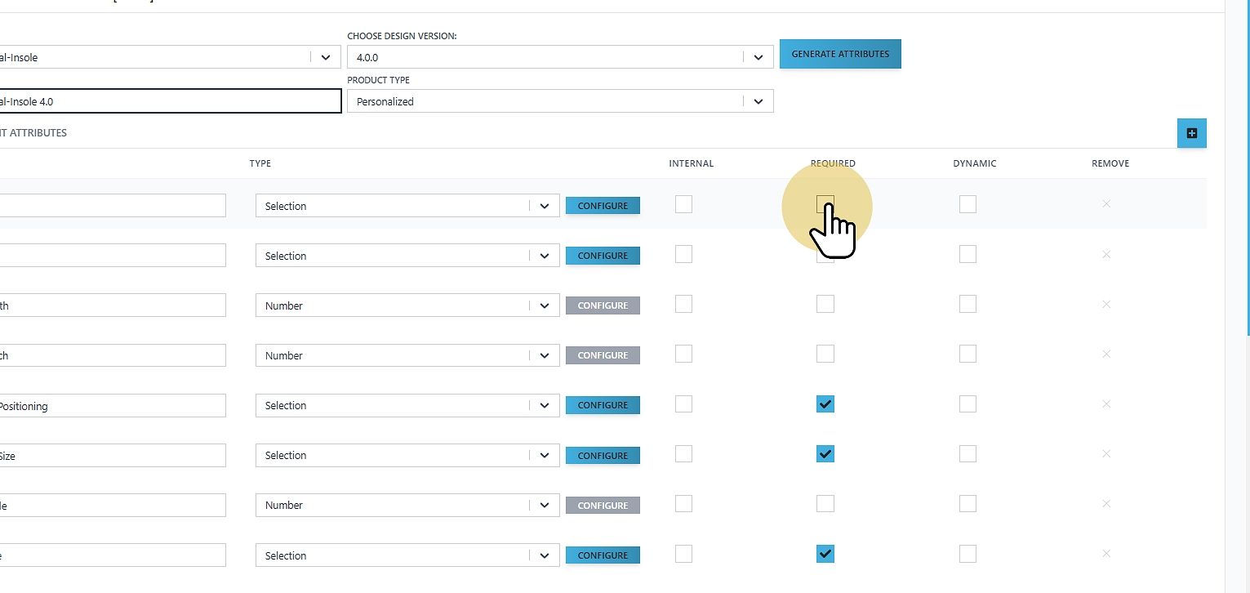Tick Internal on the row ending 'th'
Image resolution: width=1250 pixels, height=593 pixels.
683,305
